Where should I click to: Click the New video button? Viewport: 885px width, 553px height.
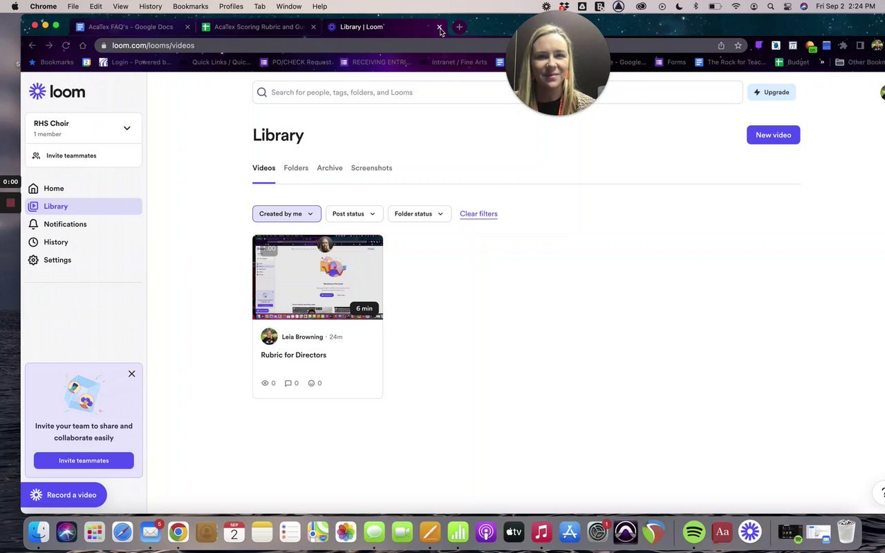[773, 135]
